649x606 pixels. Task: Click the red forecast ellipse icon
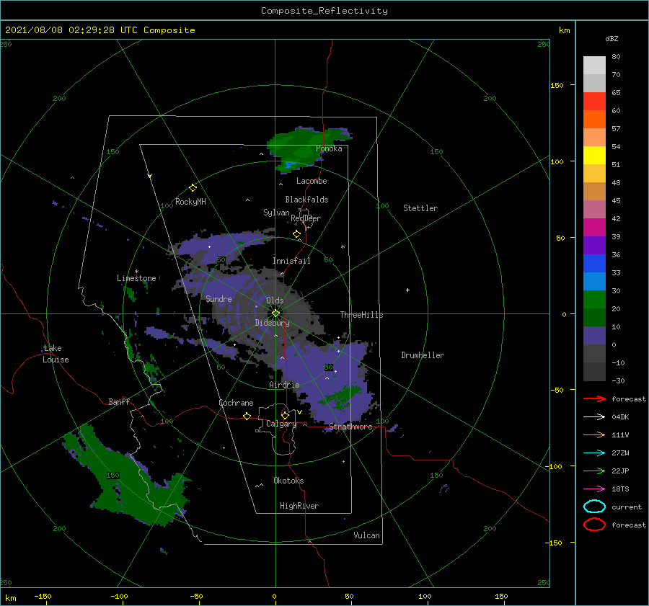pos(594,525)
